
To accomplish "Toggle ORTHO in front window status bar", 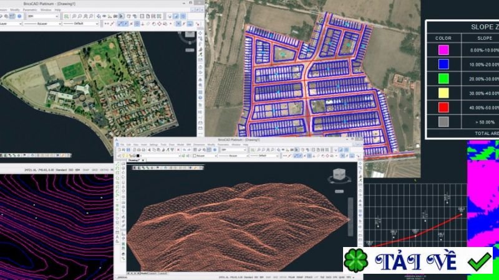I will tap(283, 278).
